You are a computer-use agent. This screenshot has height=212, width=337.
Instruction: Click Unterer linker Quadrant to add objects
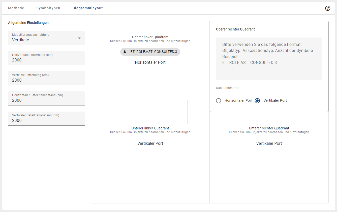point(150,128)
